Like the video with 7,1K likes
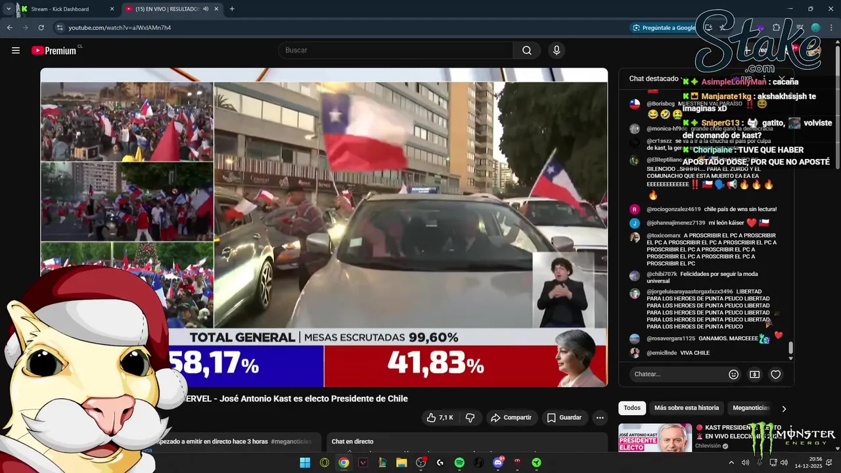Screen dimensions: 841x473 [x=440, y=418]
